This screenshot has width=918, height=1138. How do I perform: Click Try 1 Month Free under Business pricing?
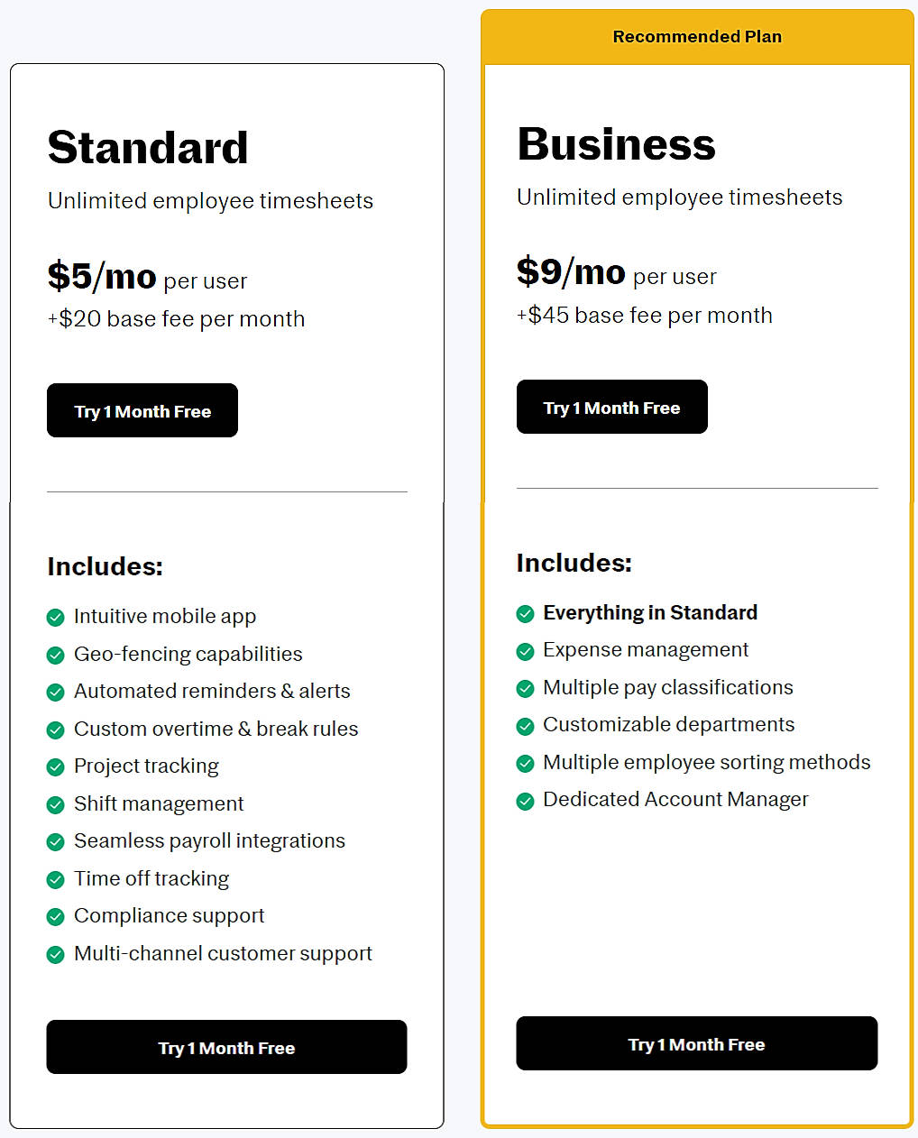tap(611, 407)
